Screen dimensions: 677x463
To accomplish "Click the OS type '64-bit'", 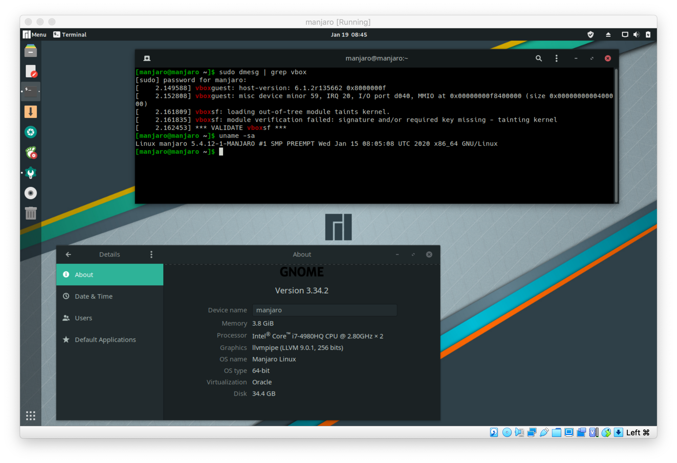I will tap(261, 371).
